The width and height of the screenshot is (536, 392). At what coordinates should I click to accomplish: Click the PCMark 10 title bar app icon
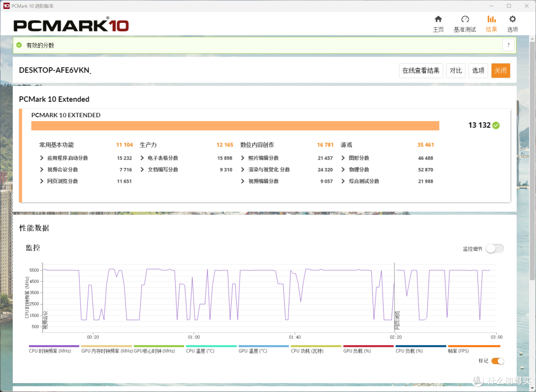click(x=6, y=6)
